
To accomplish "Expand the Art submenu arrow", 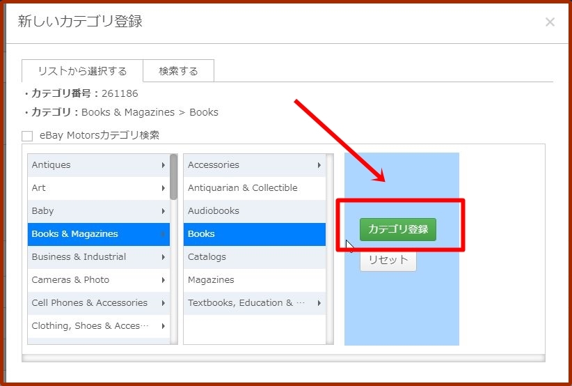I will point(164,188).
